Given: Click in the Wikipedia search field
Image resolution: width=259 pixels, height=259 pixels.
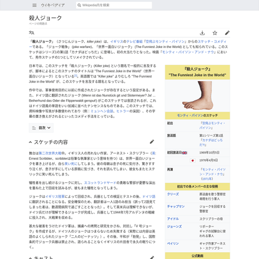Looking at the screenshot, I should click(114, 5).
